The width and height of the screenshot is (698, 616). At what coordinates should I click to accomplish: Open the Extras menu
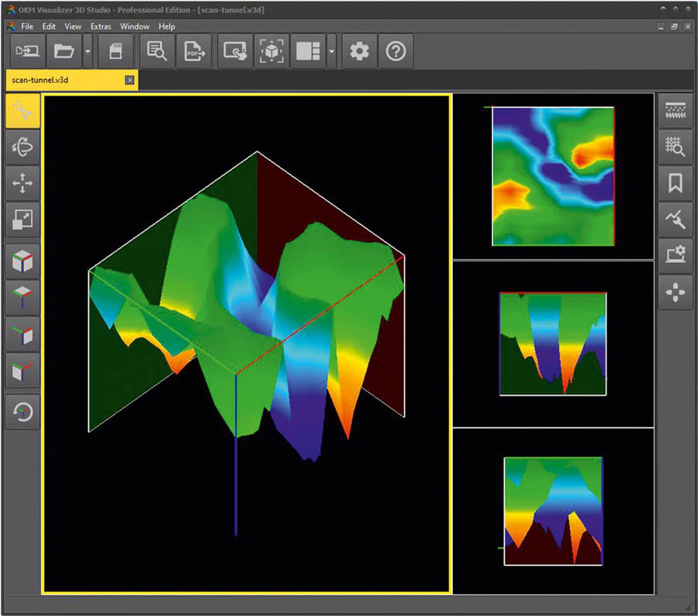point(101,26)
